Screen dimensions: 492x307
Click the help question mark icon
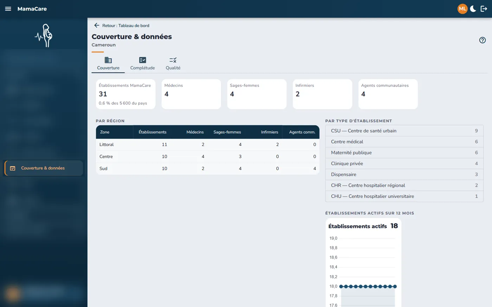coord(483,40)
